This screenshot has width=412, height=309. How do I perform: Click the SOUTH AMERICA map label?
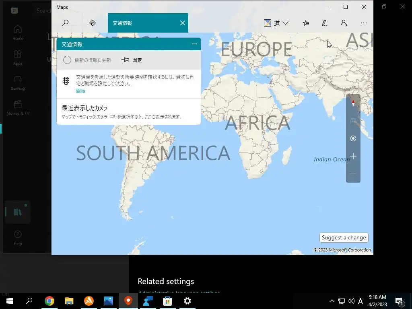(153, 153)
